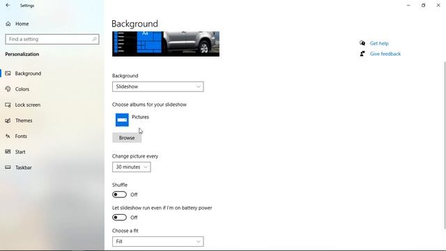
Task: Click the Fonts icon in sidebar
Action: pyautogui.click(x=8, y=137)
